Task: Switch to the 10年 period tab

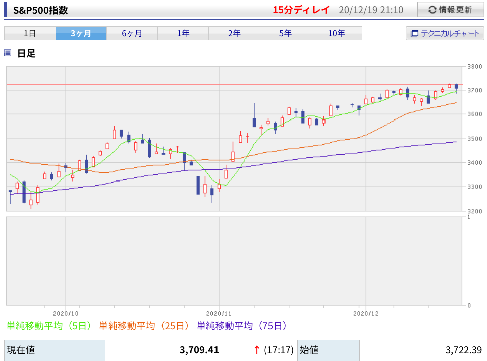Action: point(337,33)
